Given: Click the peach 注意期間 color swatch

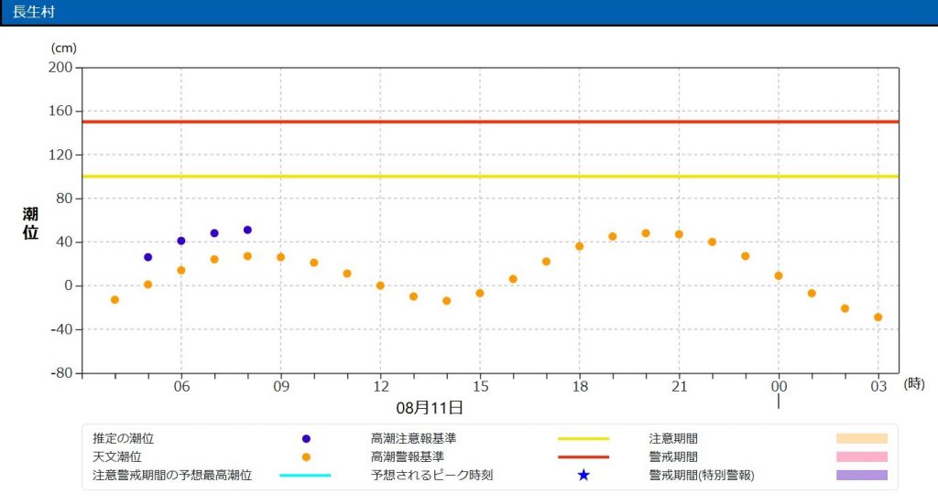Looking at the screenshot, I should click(x=862, y=439).
